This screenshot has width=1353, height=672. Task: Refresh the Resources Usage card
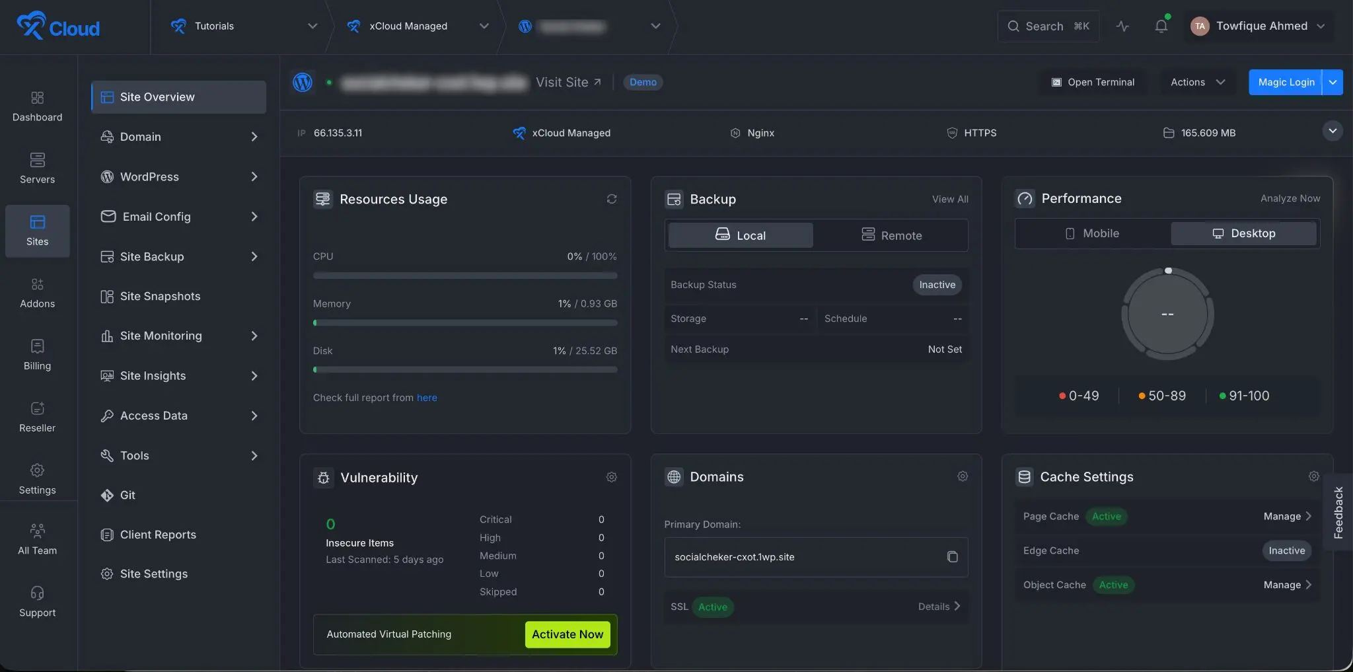(x=612, y=199)
